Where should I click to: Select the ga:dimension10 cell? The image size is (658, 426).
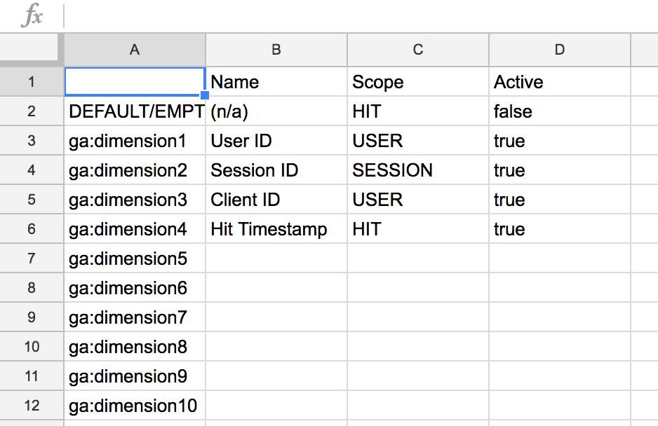(135, 406)
